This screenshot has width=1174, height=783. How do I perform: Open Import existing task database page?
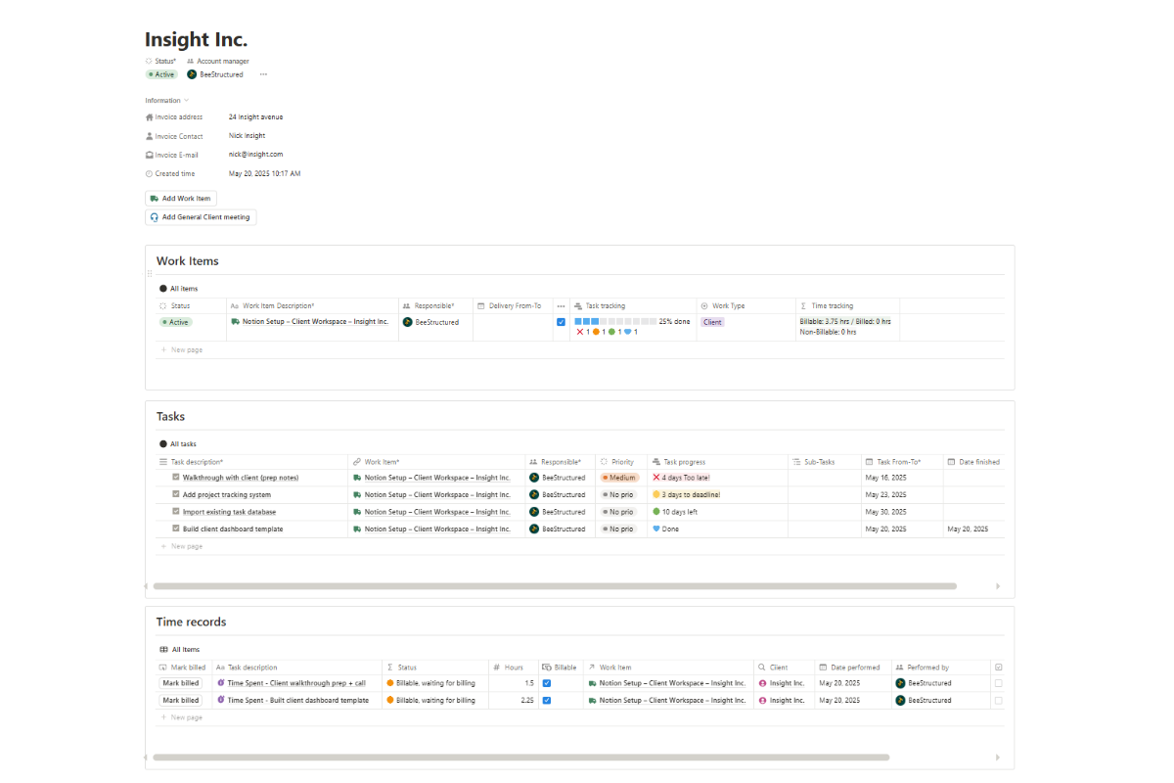click(x=229, y=512)
